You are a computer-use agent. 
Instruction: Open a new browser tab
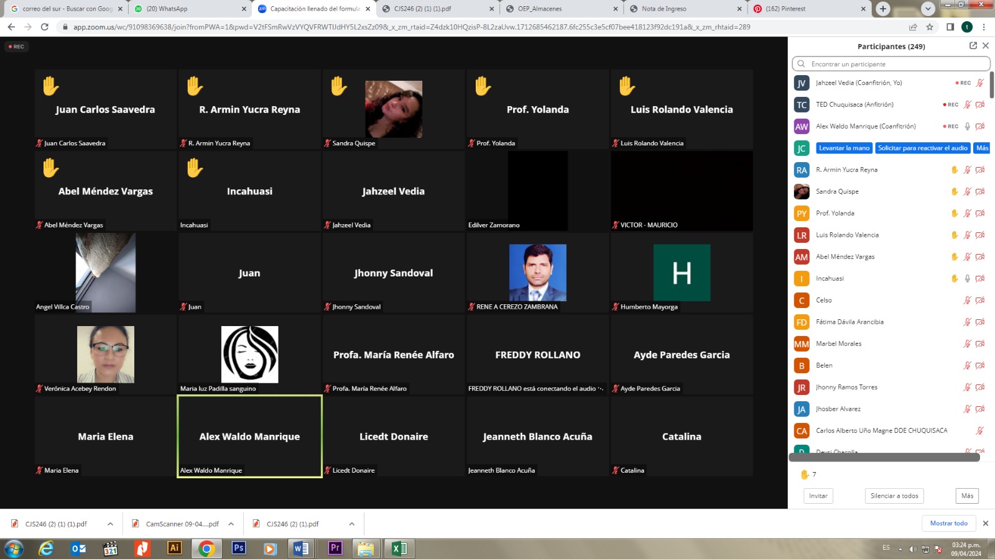[883, 9]
